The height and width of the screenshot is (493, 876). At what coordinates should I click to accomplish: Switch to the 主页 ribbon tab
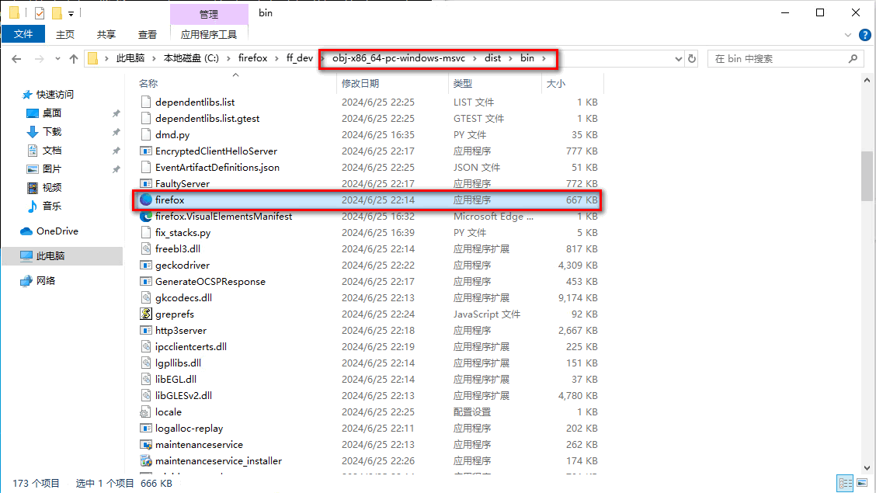[x=64, y=35]
